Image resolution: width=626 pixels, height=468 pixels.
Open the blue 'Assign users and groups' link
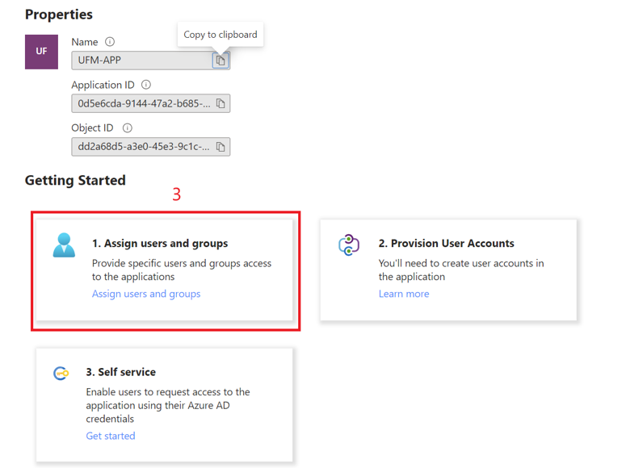(146, 294)
